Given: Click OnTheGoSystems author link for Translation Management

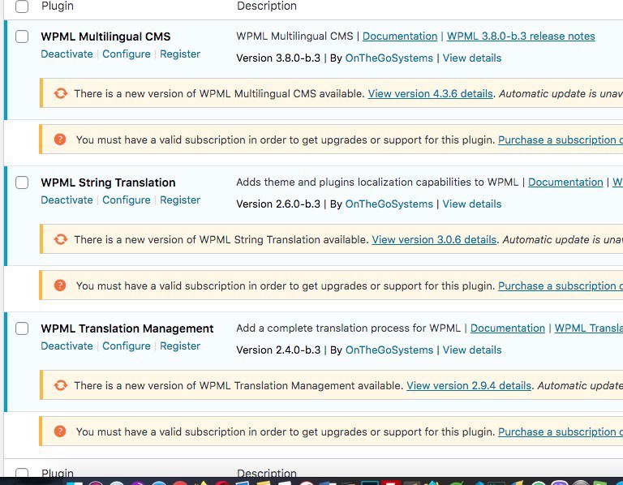Looking at the screenshot, I should click(389, 350).
